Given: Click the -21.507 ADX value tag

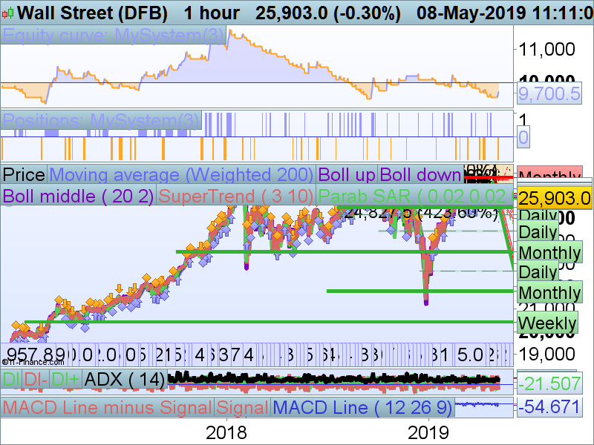Looking at the screenshot, I should click(x=549, y=383).
